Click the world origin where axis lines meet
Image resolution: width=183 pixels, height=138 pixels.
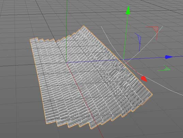click(x=66, y=63)
